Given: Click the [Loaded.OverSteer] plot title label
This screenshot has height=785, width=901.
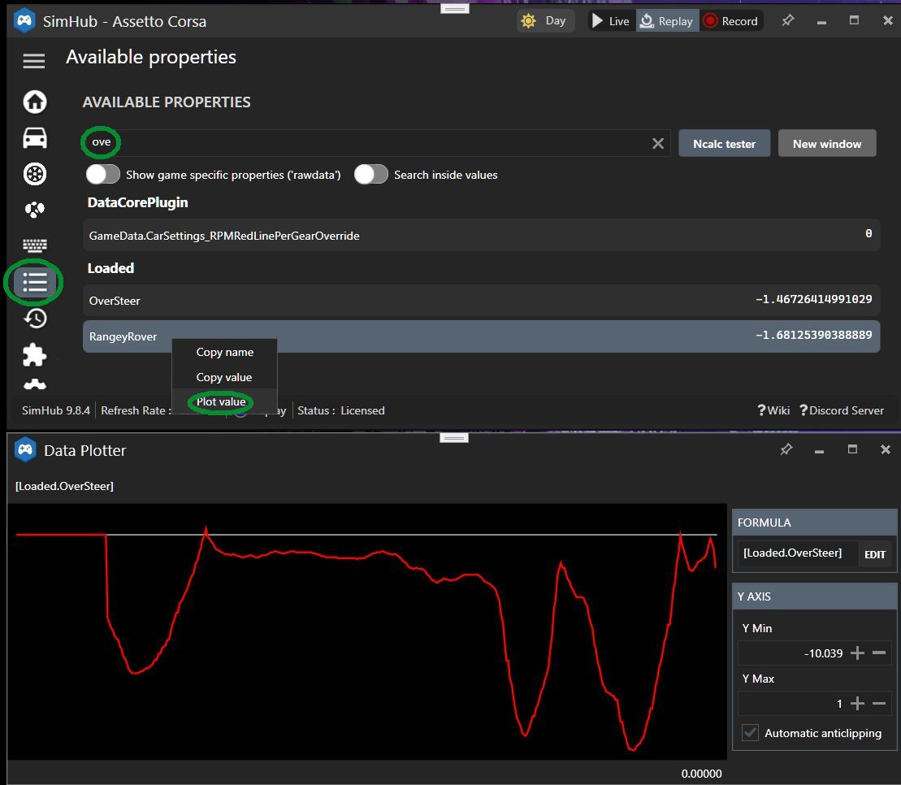Looking at the screenshot, I should coord(64,486).
